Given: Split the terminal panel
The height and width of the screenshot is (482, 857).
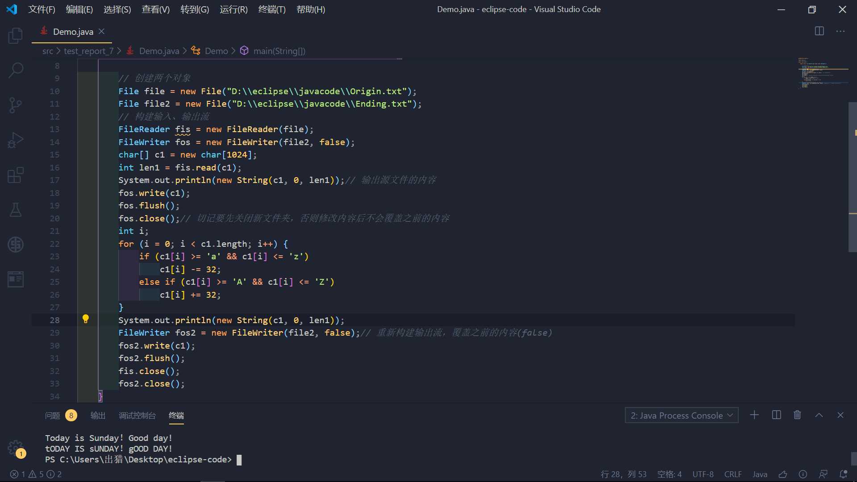Looking at the screenshot, I should (x=777, y=415).
